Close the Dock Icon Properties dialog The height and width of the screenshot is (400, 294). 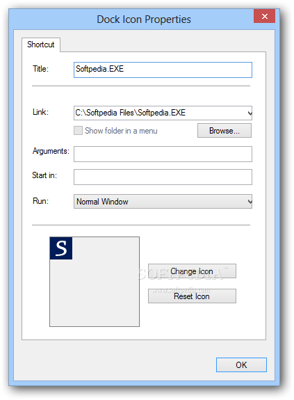pyautogui.click(x=264, y=16)
